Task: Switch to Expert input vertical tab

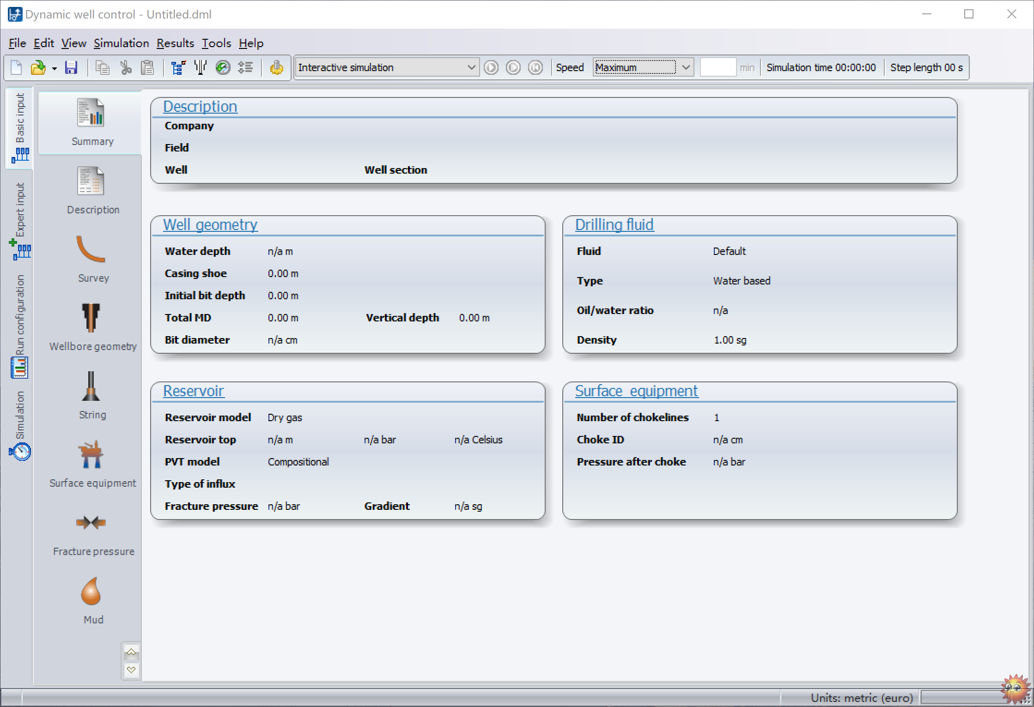Action: pos(20,221)
